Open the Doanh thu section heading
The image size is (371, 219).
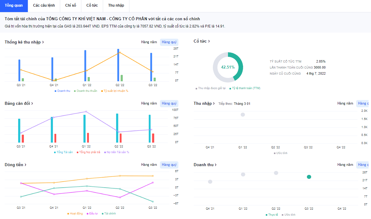point(205,165)
